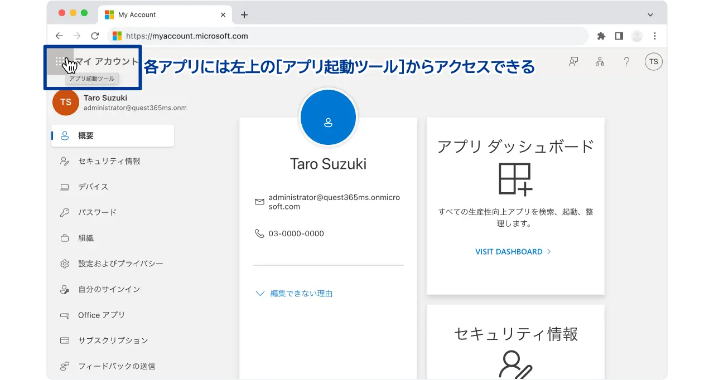This screenshot has height=380, width=714.
Task: Close the My Account browser tab
Action: click(x=223, y=15)
